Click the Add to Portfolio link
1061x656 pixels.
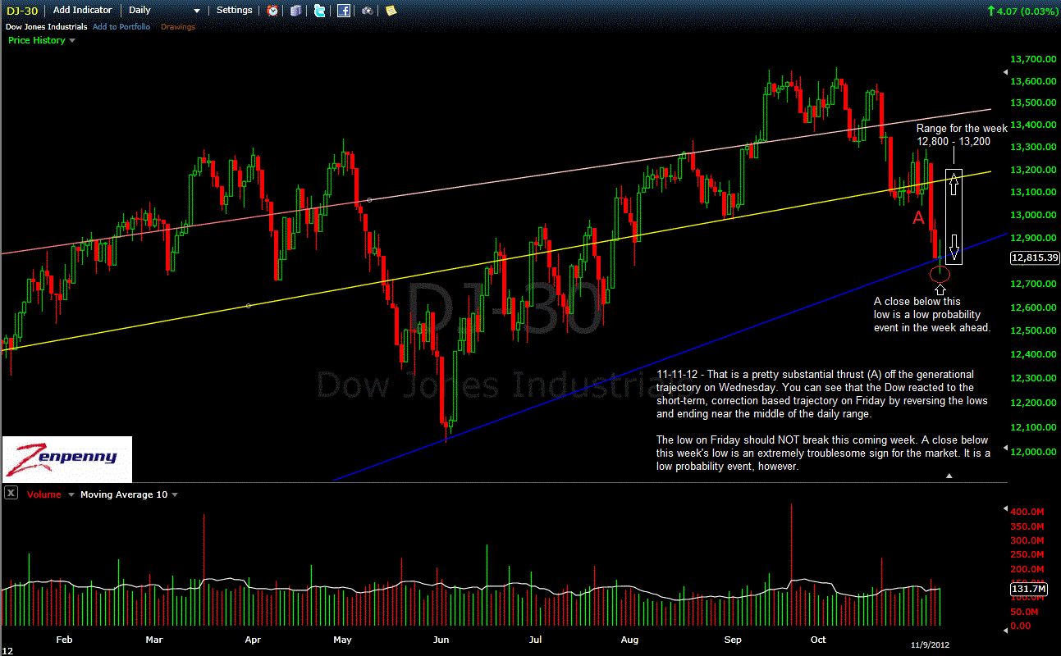coord(121,26)
